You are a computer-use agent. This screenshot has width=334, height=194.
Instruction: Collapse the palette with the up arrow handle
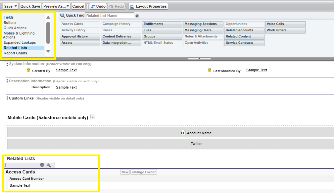coord(199,59)
